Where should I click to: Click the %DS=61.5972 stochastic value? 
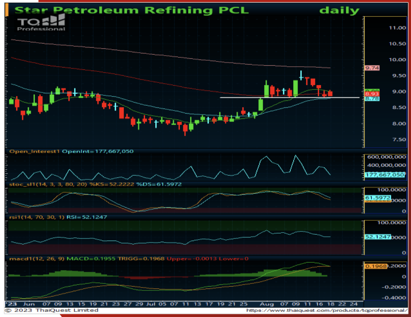tap(159, 184)
